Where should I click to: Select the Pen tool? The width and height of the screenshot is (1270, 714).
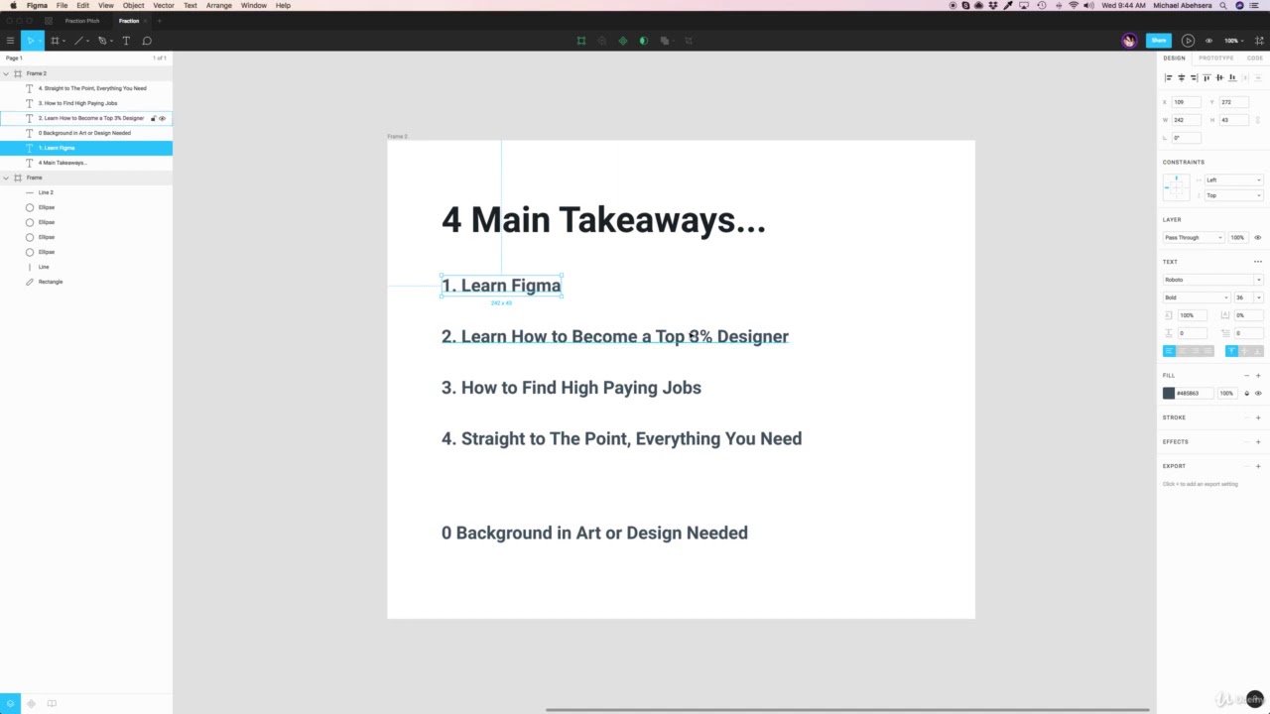101,41
